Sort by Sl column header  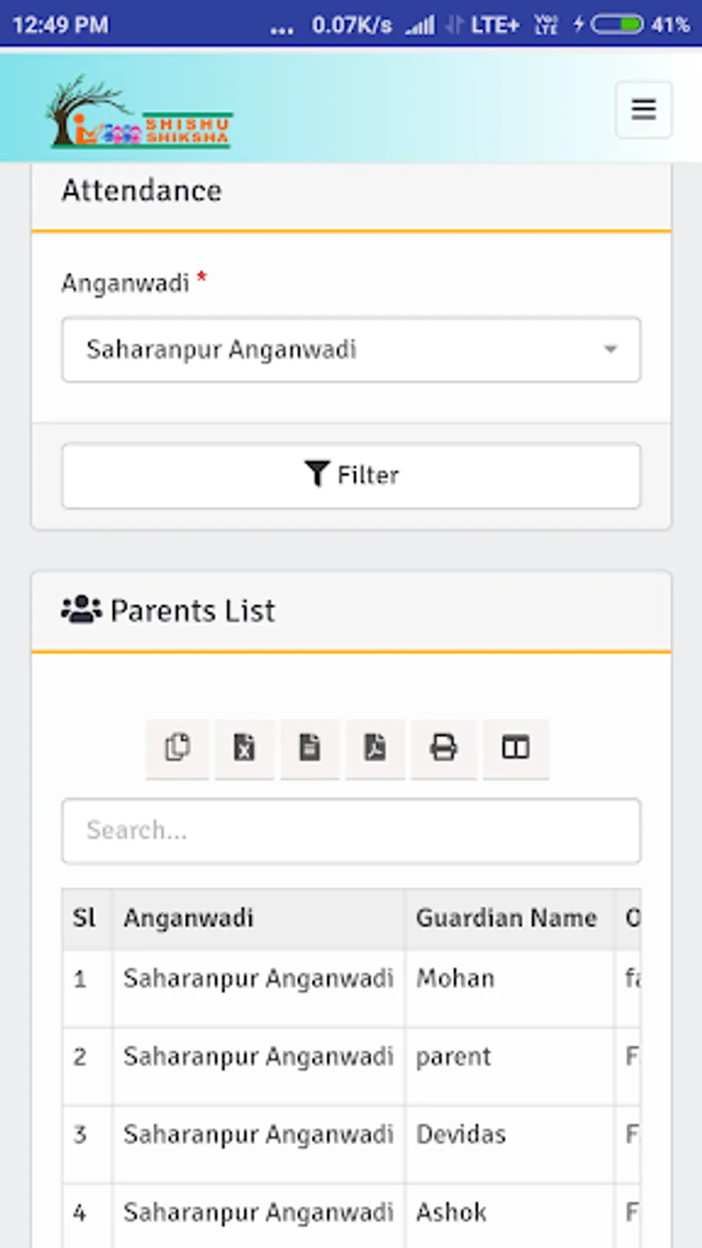85,918
